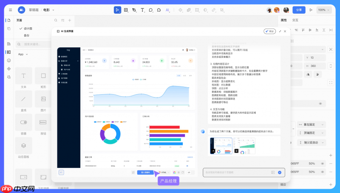The image size is (340, 193).
Task: Select the frame container tool
Action: 126,10
